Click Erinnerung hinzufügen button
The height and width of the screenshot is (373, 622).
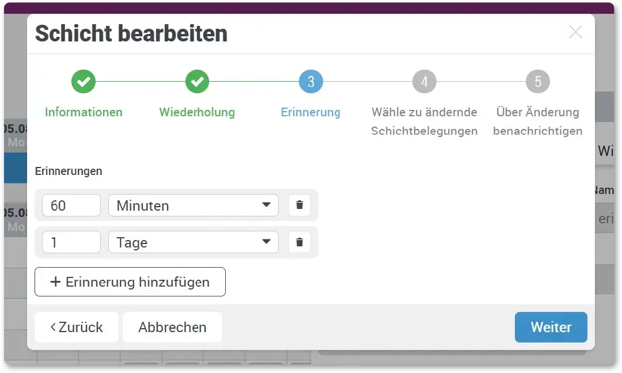tap(130, 282)
